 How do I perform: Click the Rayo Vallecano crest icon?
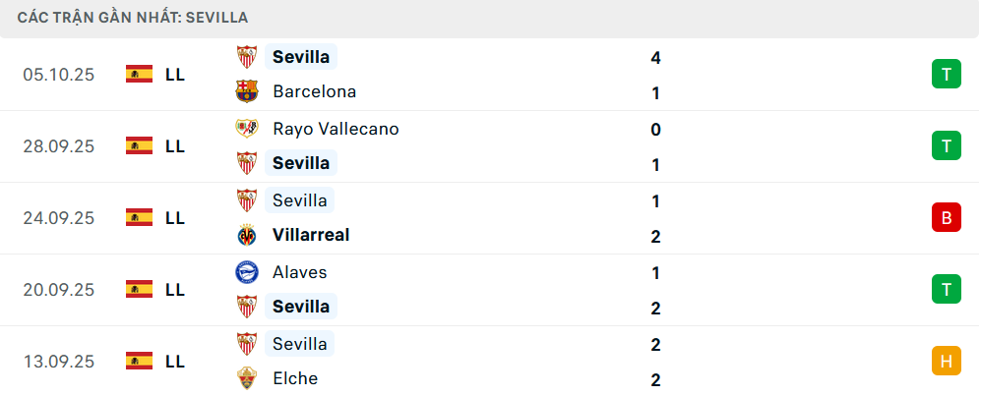246,129
